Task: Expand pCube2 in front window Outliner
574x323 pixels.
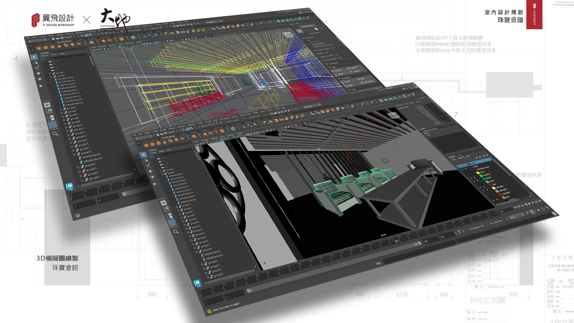Action: pyautogui.click(x=177, y=207)
